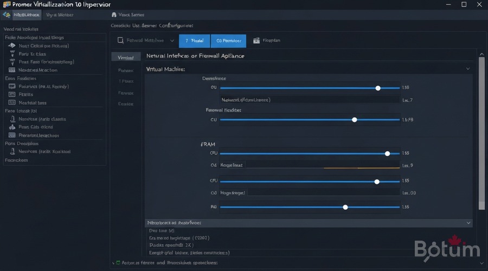The height and width of the screenshot is (271, 488).
Task: Collapse the Virtual Machine section chevron
Action: [468, 69]
